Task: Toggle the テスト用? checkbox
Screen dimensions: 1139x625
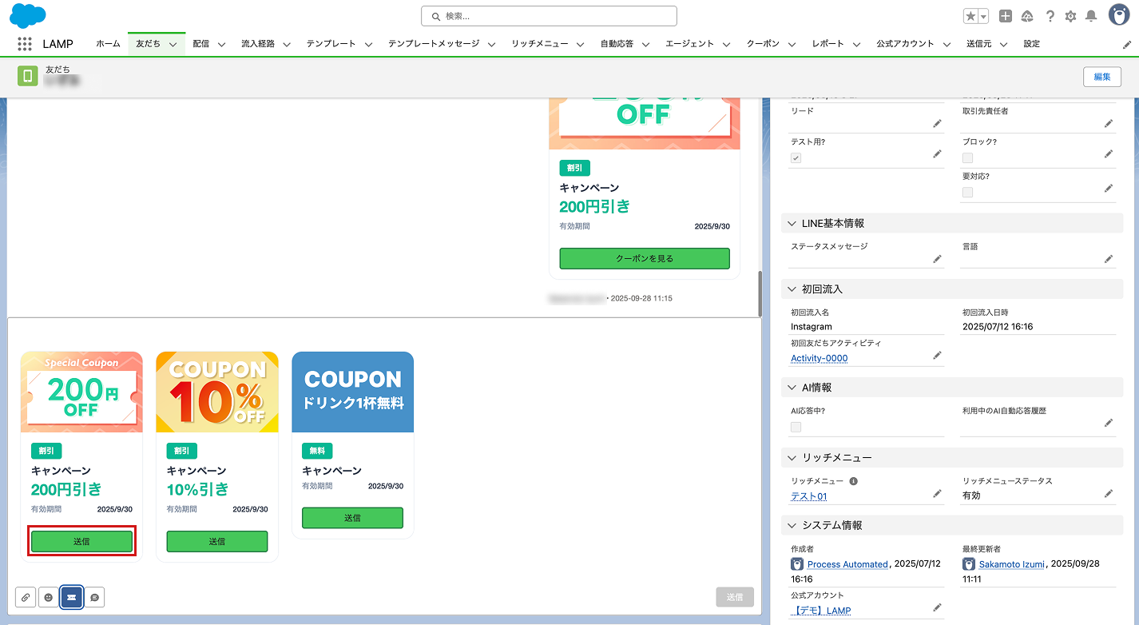Action: click(796, 158)
